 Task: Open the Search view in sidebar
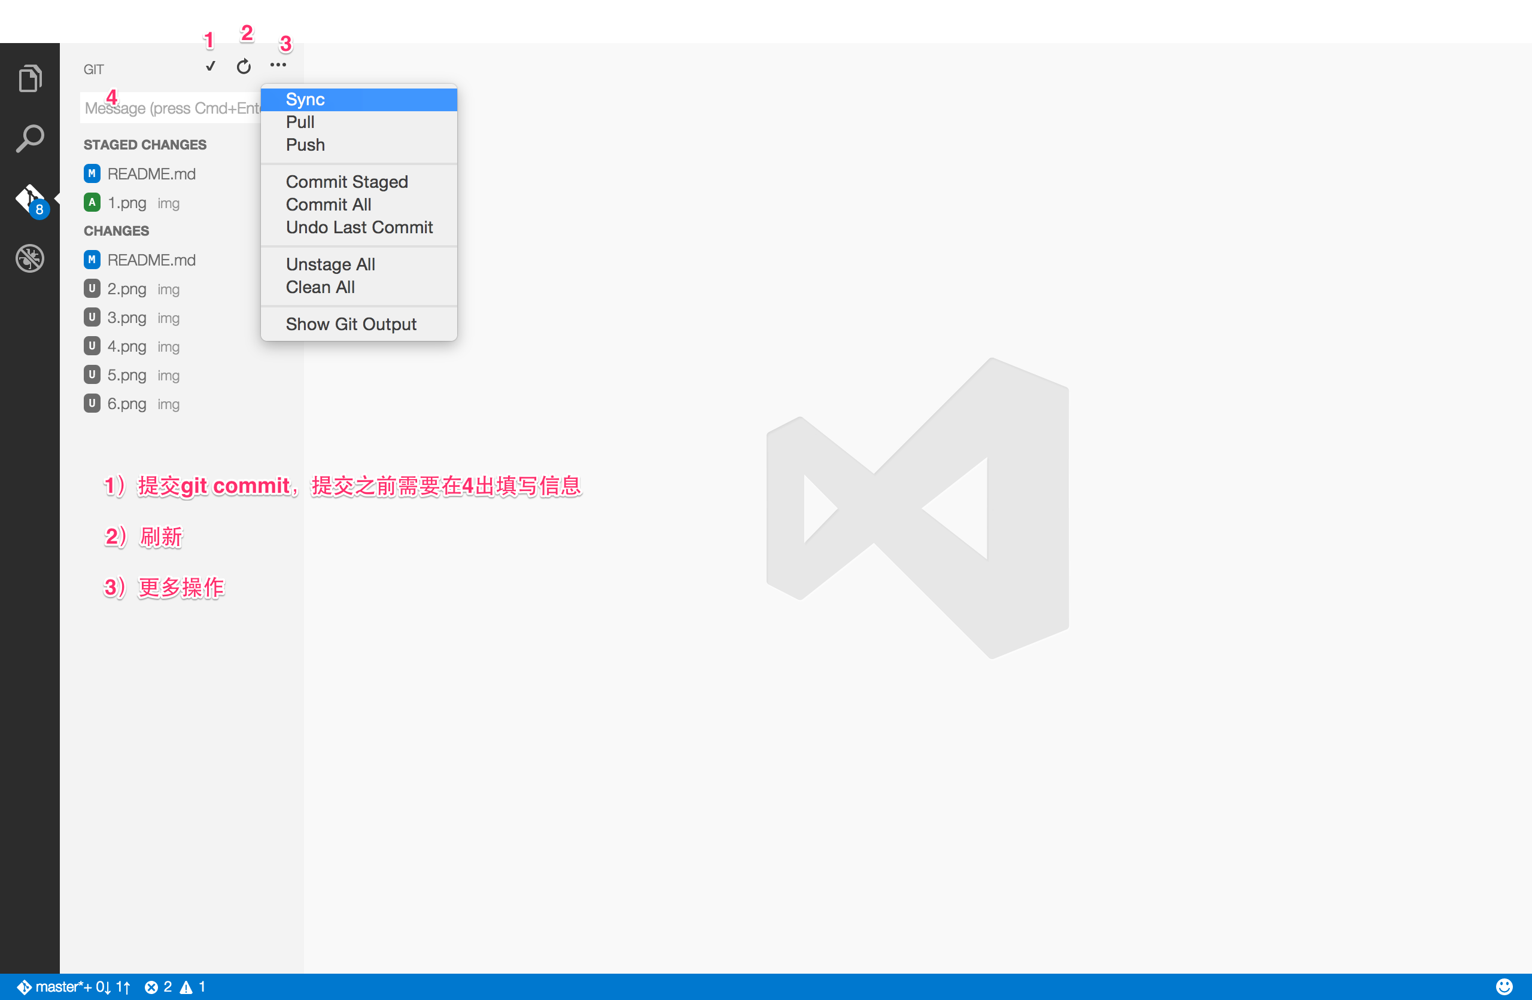[x=29, y=138]
